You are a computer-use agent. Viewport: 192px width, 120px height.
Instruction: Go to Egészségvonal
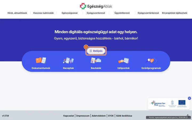(70, 13)
